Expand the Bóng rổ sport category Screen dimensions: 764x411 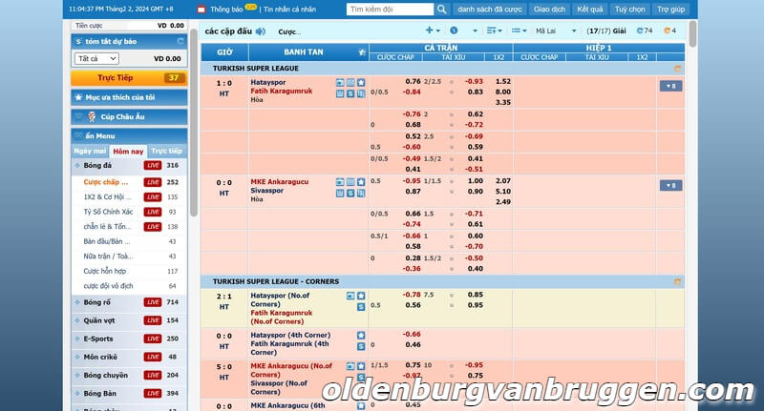click(x=129, y=302)
